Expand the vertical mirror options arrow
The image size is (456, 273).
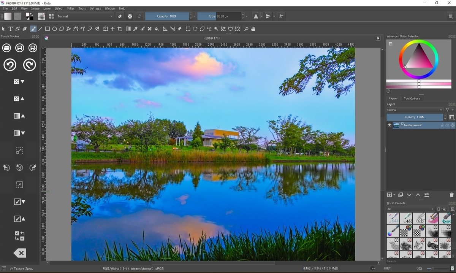274,16
